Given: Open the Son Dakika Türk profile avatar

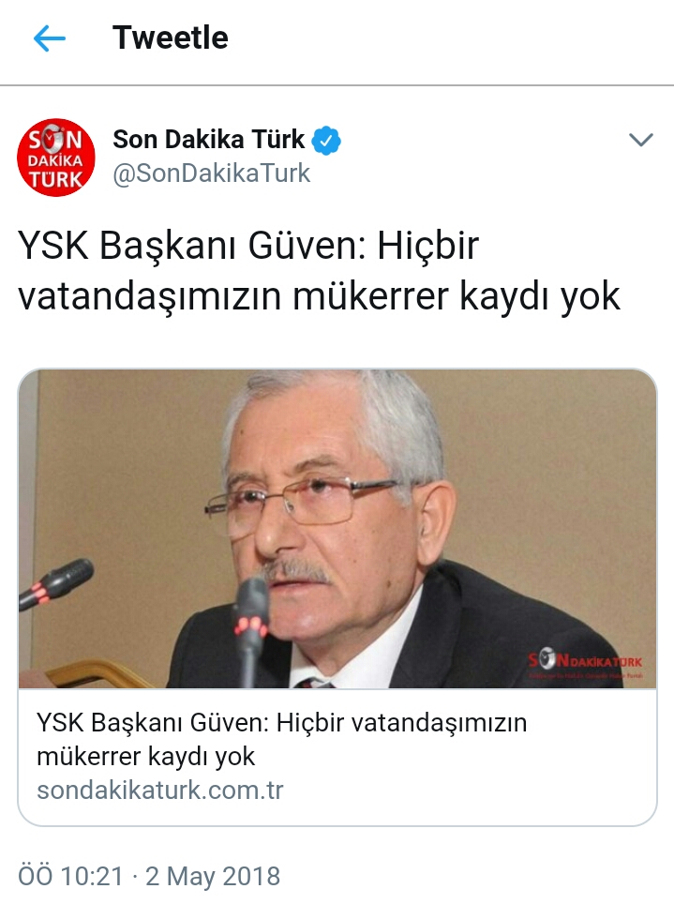Looking at the screenshot, I should coord(55,158).
